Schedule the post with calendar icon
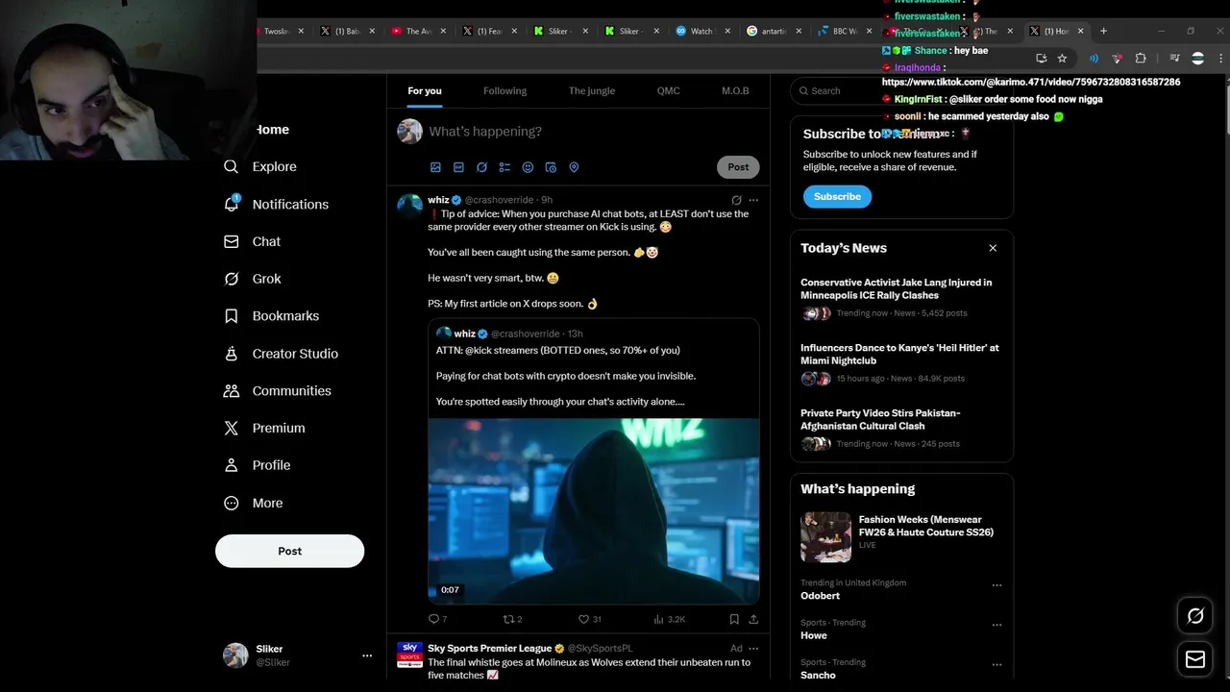The width and height of the screenshot is (1230, 692). 551,167
